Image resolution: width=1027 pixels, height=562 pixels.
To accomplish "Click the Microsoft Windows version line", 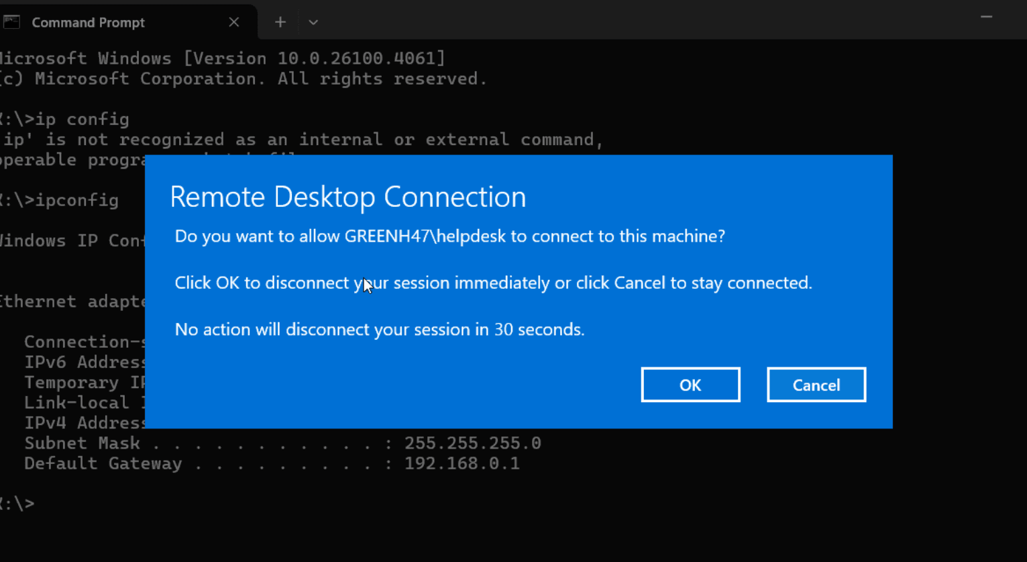I will click(x=223, y=58).
